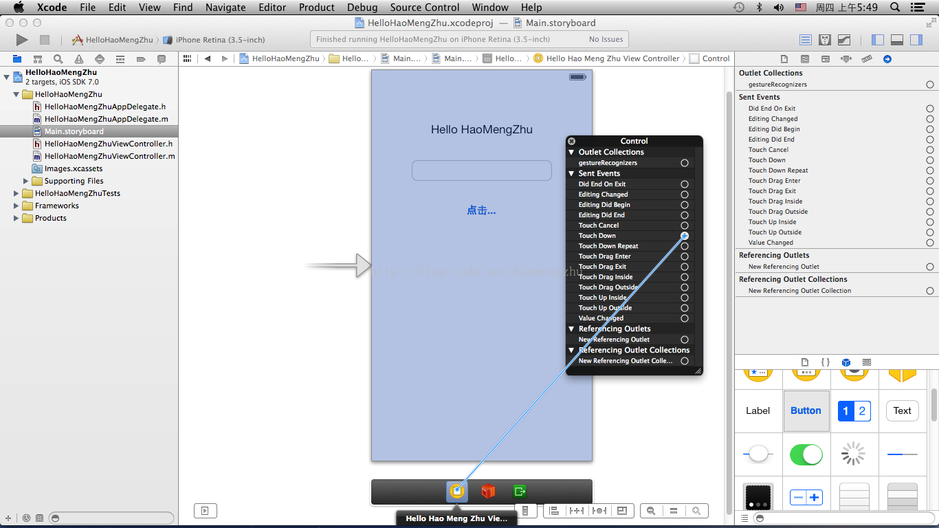The image size is (939, 528).
Task: Click the New Referencing Outlet circle in the inspector
Action: click(x=930, y=267)
